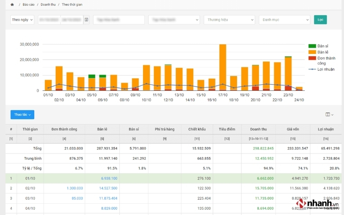Screen dimensions: 344x215
Task: Select the 01/10 row date cell
Action: click(30, 179)
